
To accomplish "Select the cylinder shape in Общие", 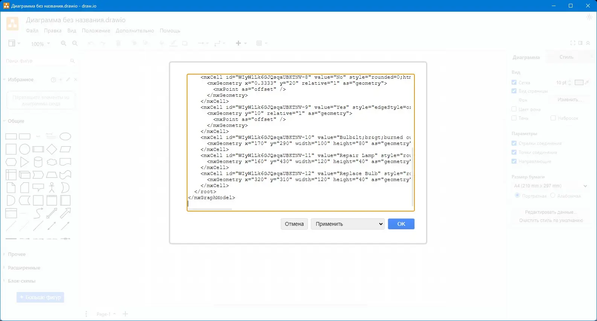I will click(x=38, y=162).
